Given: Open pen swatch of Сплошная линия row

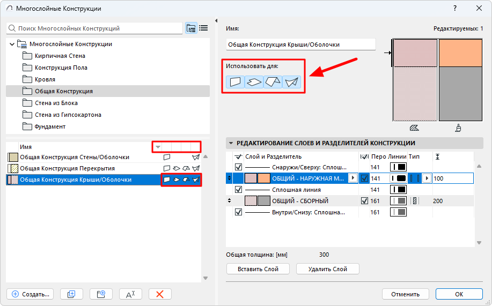Looking at the screenshot, I should point(398,190).
